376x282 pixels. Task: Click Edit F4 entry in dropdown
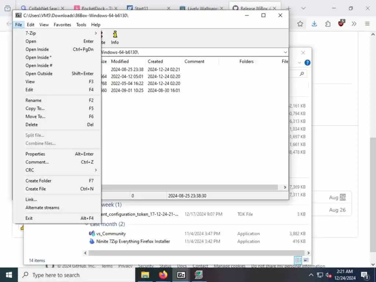pos(58,90)
